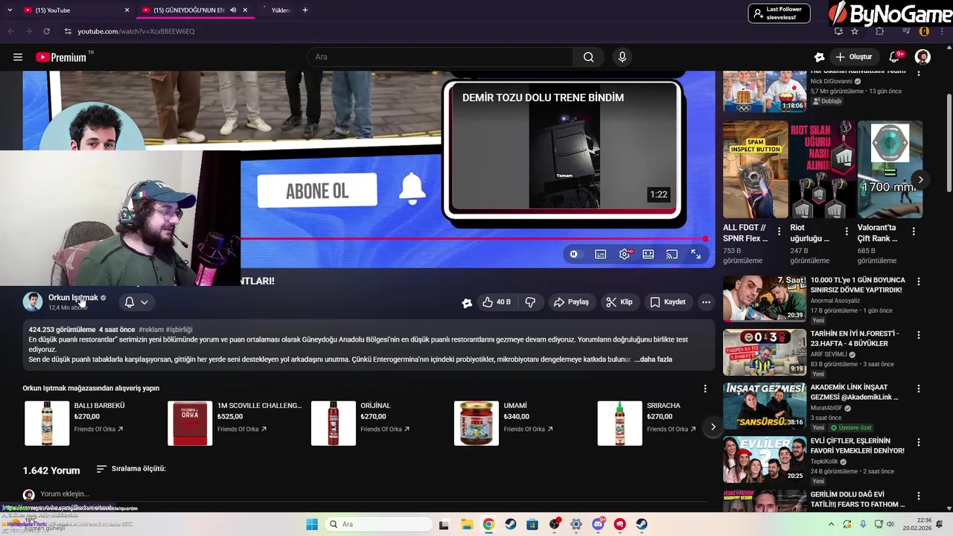
Task: Open a new browser tab
Action: (x=305, y=10)
